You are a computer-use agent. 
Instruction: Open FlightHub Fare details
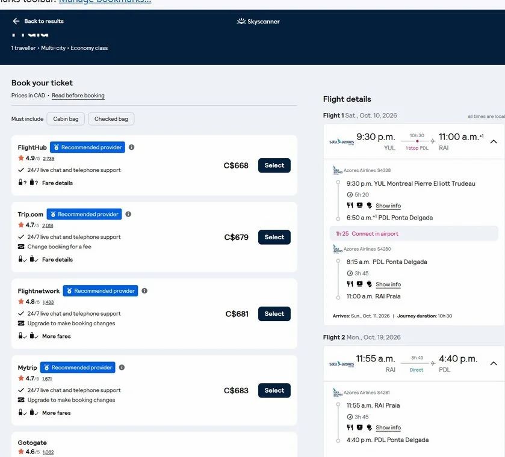pyautogui.click(x=57, y=183)
